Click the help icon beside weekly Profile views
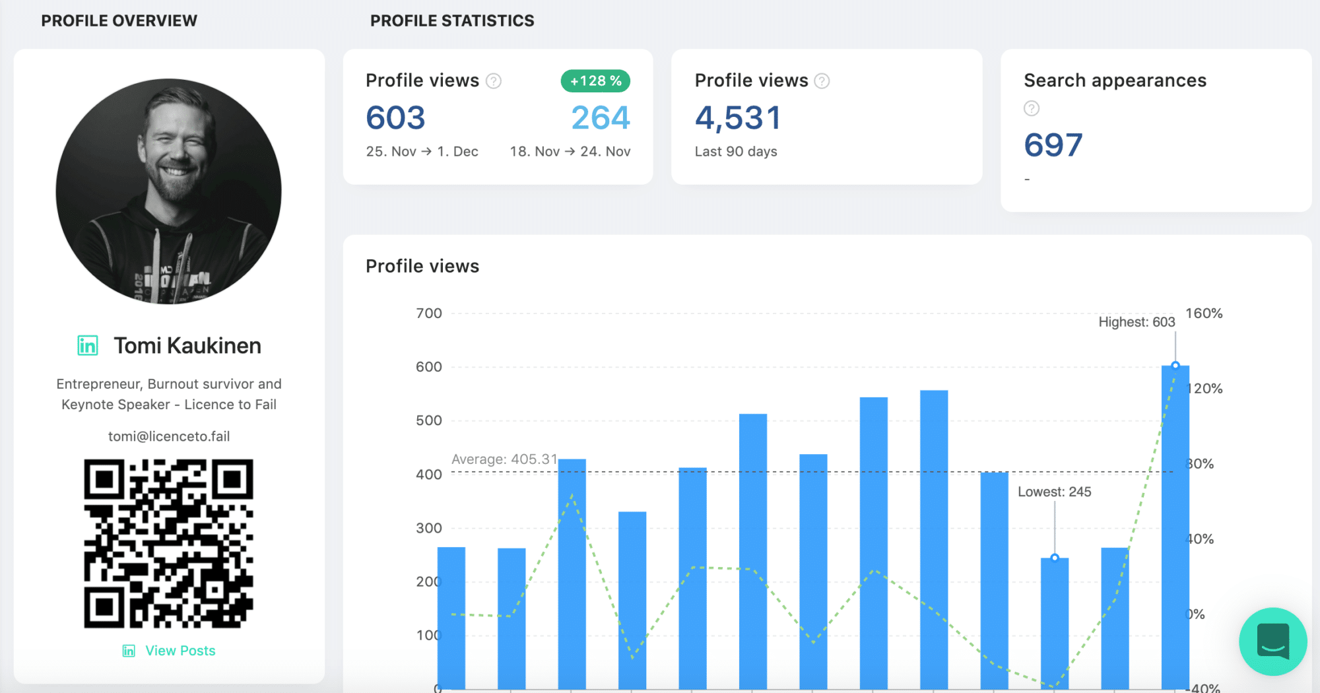Screen dimensions: 1320x693 pyautogui.click(x=494, y=81)
